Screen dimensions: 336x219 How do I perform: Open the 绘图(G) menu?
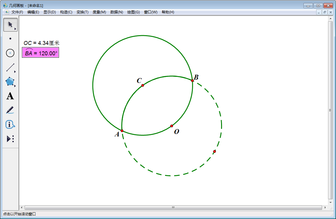[133, 12]
